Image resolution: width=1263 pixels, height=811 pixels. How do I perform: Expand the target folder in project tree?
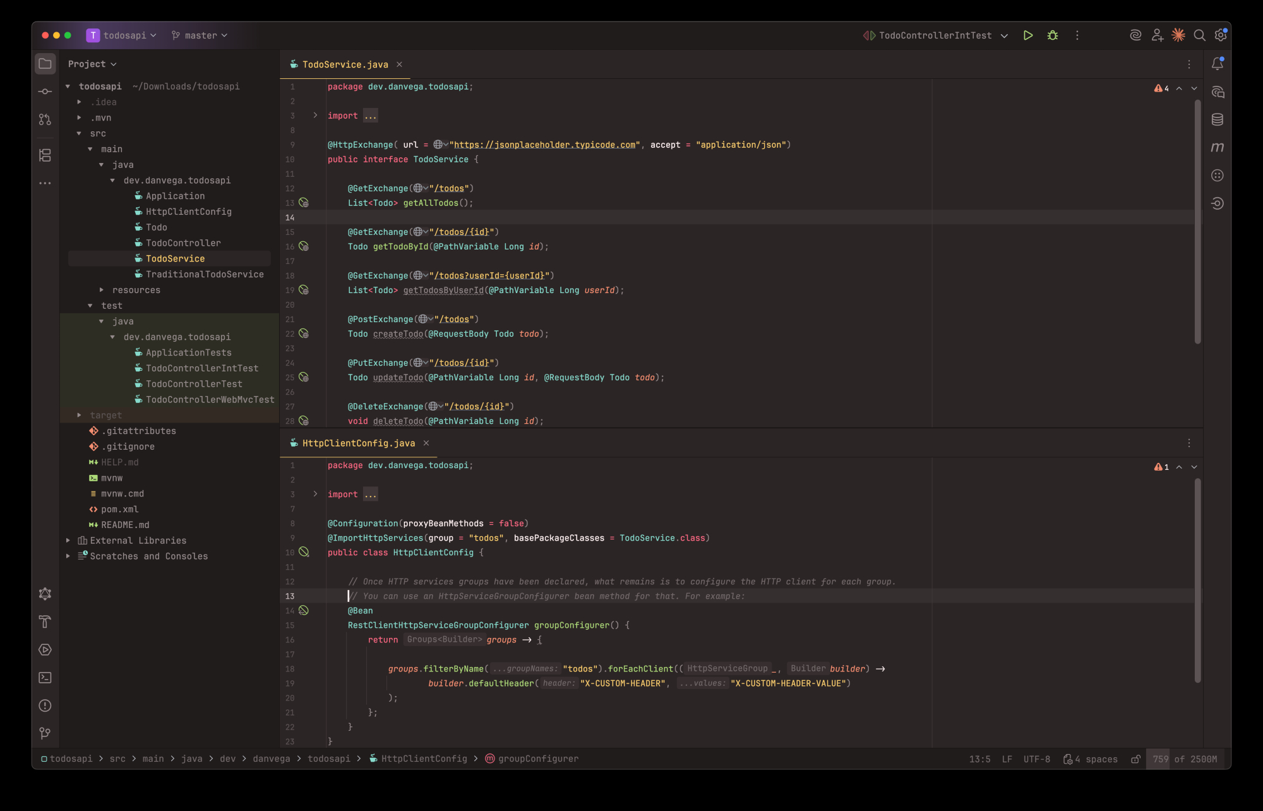click(79, 416)
